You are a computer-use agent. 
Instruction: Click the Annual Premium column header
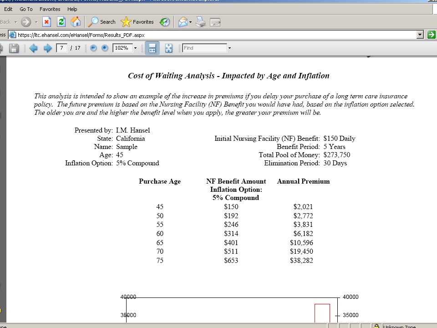(303, 181)
